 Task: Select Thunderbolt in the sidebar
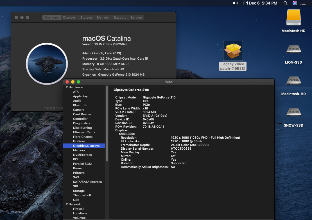point(82,195)
